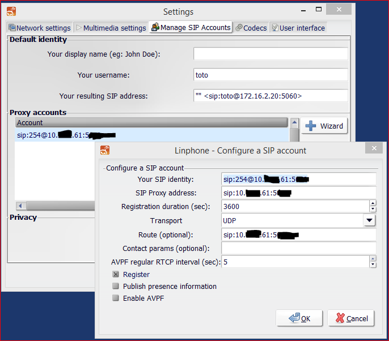Switch to the Multimedia settings tab
389x341 pixels.
[111, 28]
